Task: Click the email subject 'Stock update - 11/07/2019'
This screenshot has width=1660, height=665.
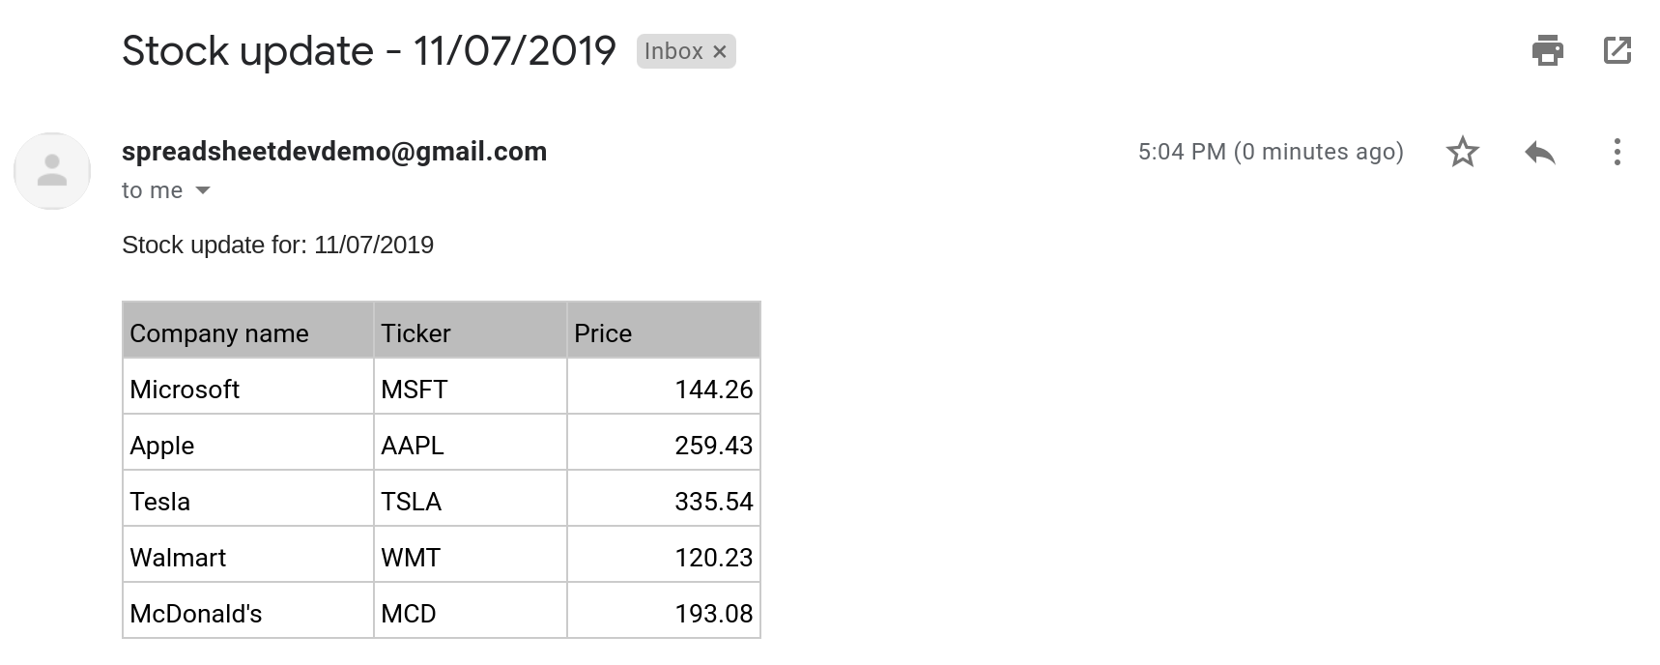Action: pyautogui.click(x=369, y=51)
